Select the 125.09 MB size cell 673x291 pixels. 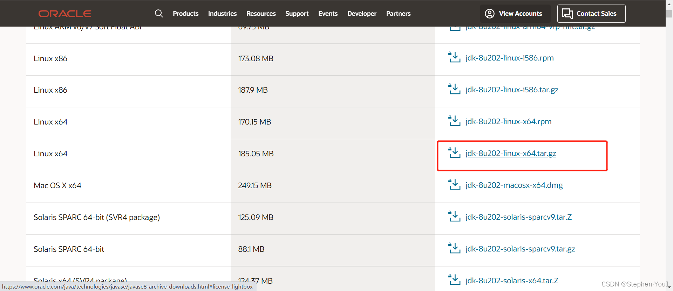[333, 219]
